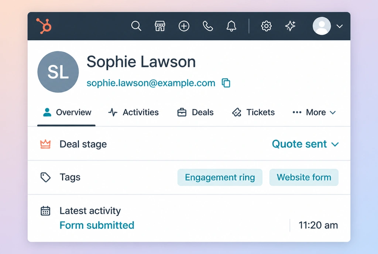Click the 11:20 am timestamp
This screenshot has height=254, width=378.
point(318,225)
